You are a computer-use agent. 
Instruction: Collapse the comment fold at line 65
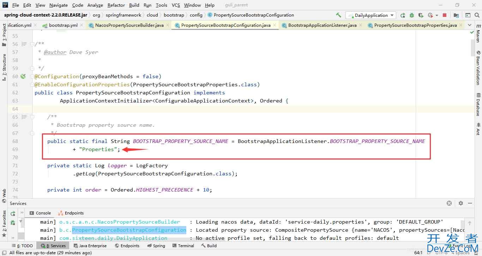32,117
